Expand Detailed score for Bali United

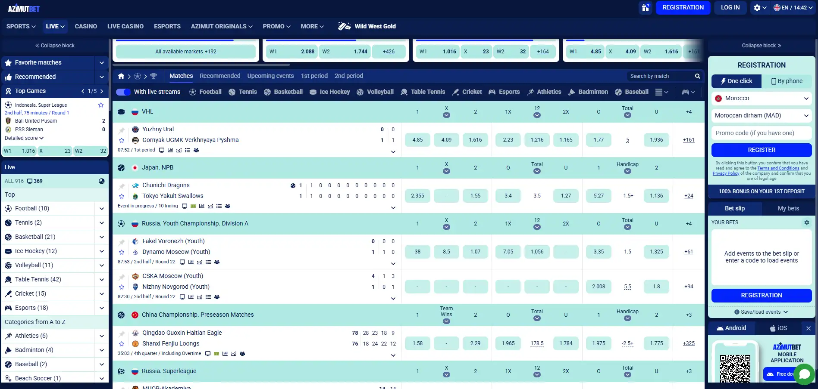[24, 138]
